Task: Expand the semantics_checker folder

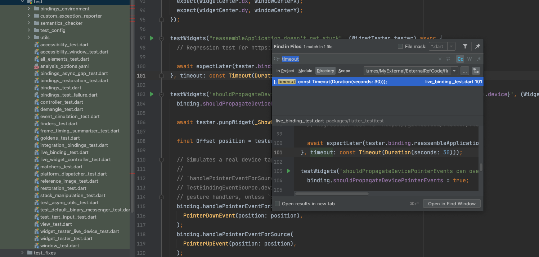Action: [29, 23]
